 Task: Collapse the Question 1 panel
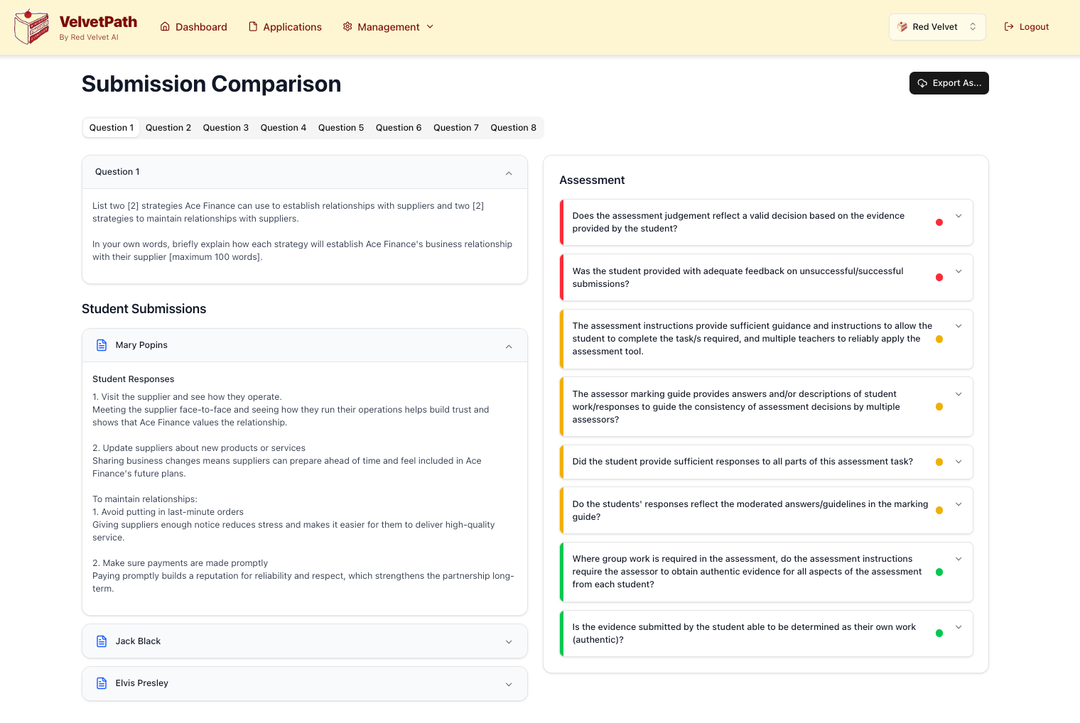pos(509,173)
